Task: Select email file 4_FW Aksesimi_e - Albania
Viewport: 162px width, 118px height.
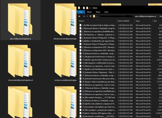Action: pos(98,34)
